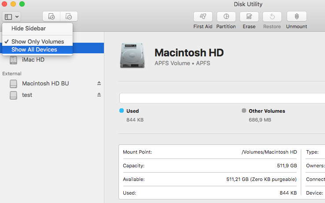Click the Capacity label

tap(134, 166)
